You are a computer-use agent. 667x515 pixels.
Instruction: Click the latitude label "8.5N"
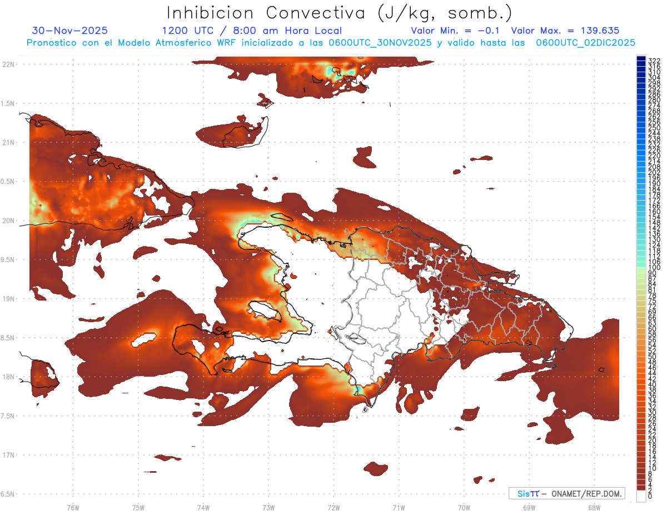pyautogui.click(x=8, y=338)
